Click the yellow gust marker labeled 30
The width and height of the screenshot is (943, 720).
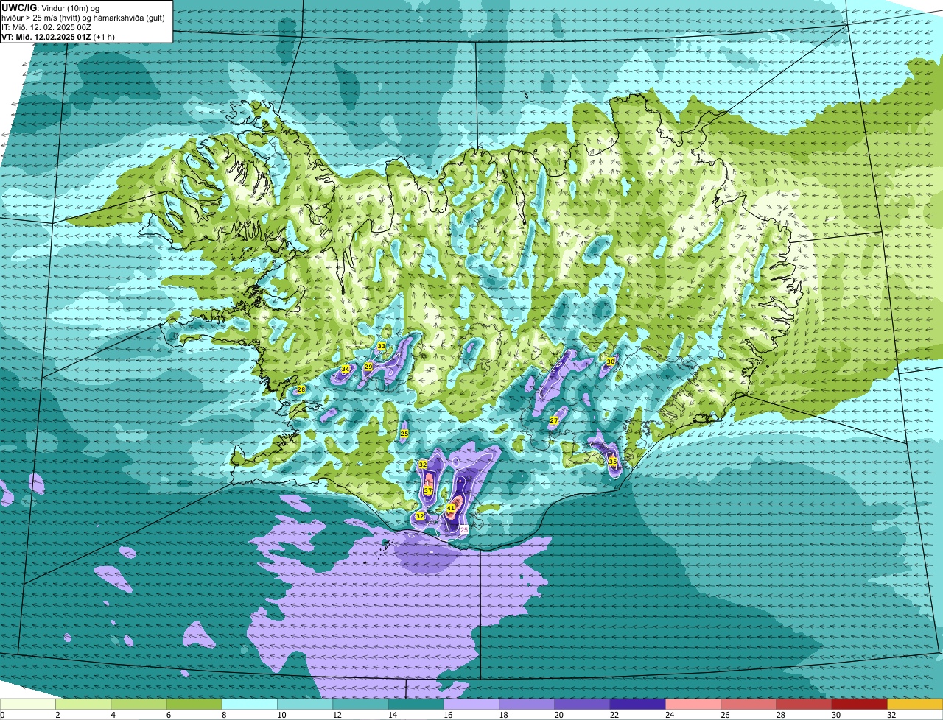click(x=611, y=361)
